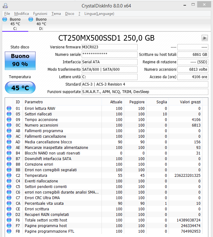Click the next disk arrow button

205,38
